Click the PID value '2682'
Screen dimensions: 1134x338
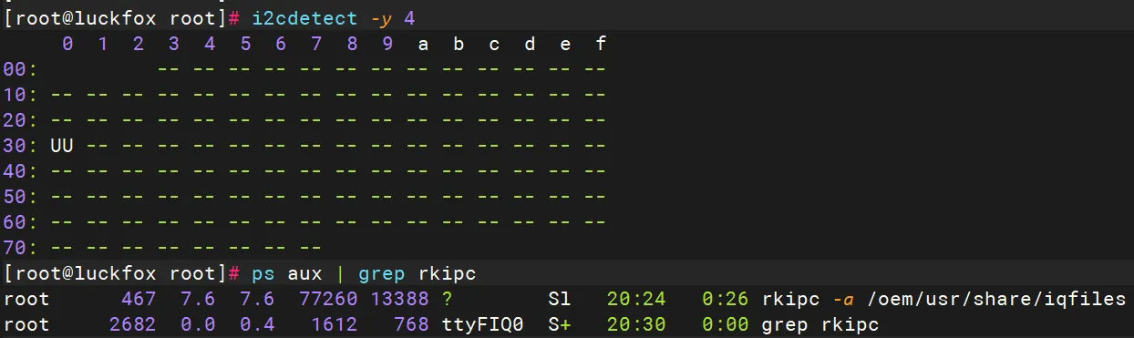[x=133, y=323]
